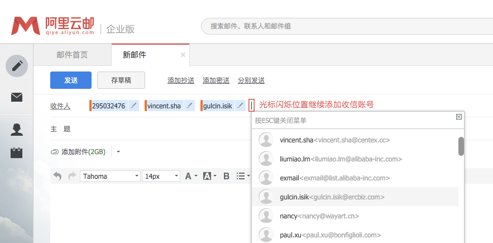The width and height of the screenshot is (493, 243).
Task: Edit the gulcin.isik recipient chip pencil
Action: click(240, 106)
